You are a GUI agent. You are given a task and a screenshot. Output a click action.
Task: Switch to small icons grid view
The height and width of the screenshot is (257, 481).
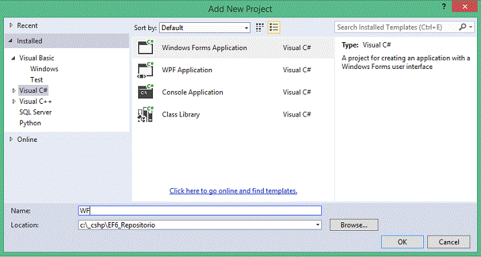click(x=260, y=27)
